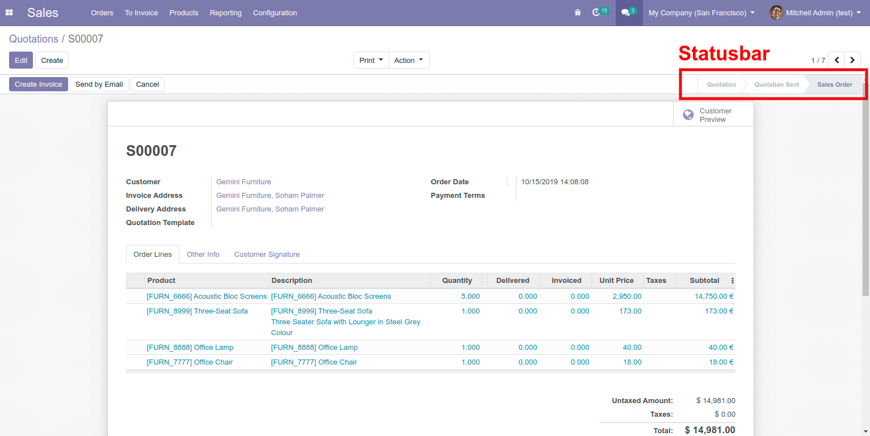Click Three Seater Sofa with Lounger description text
Viewport: 870px width, 436px height.
tap(346, 327)
